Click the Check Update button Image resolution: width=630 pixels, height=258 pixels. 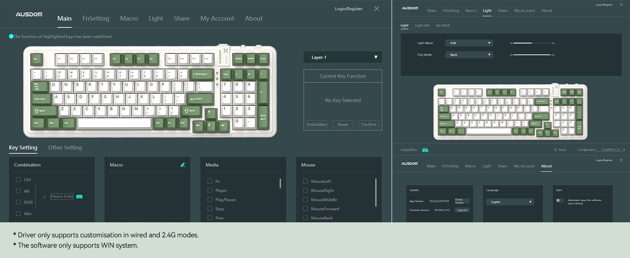[462, 201]
